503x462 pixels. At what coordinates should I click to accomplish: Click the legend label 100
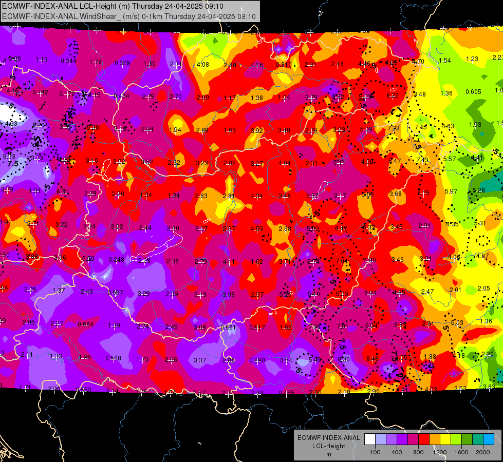point(375,452)
